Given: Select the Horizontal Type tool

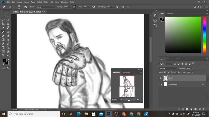Looking at the screenshot, I should pyautogui.click(x=3, y=48).
